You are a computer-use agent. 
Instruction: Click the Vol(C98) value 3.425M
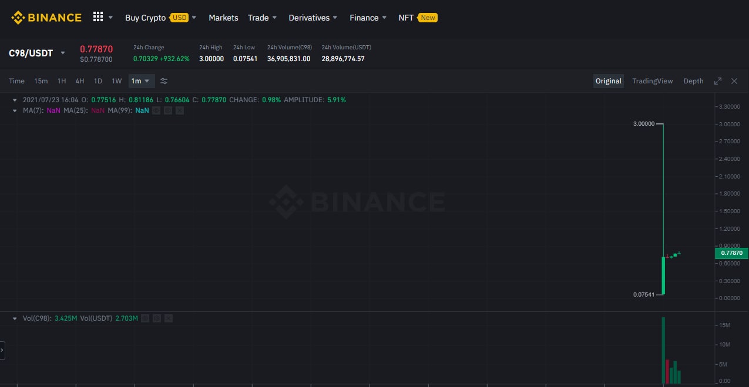(x=66, y=318)
